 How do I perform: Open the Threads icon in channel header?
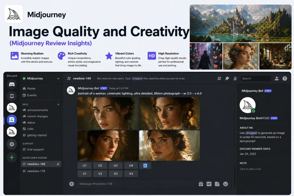219,79
